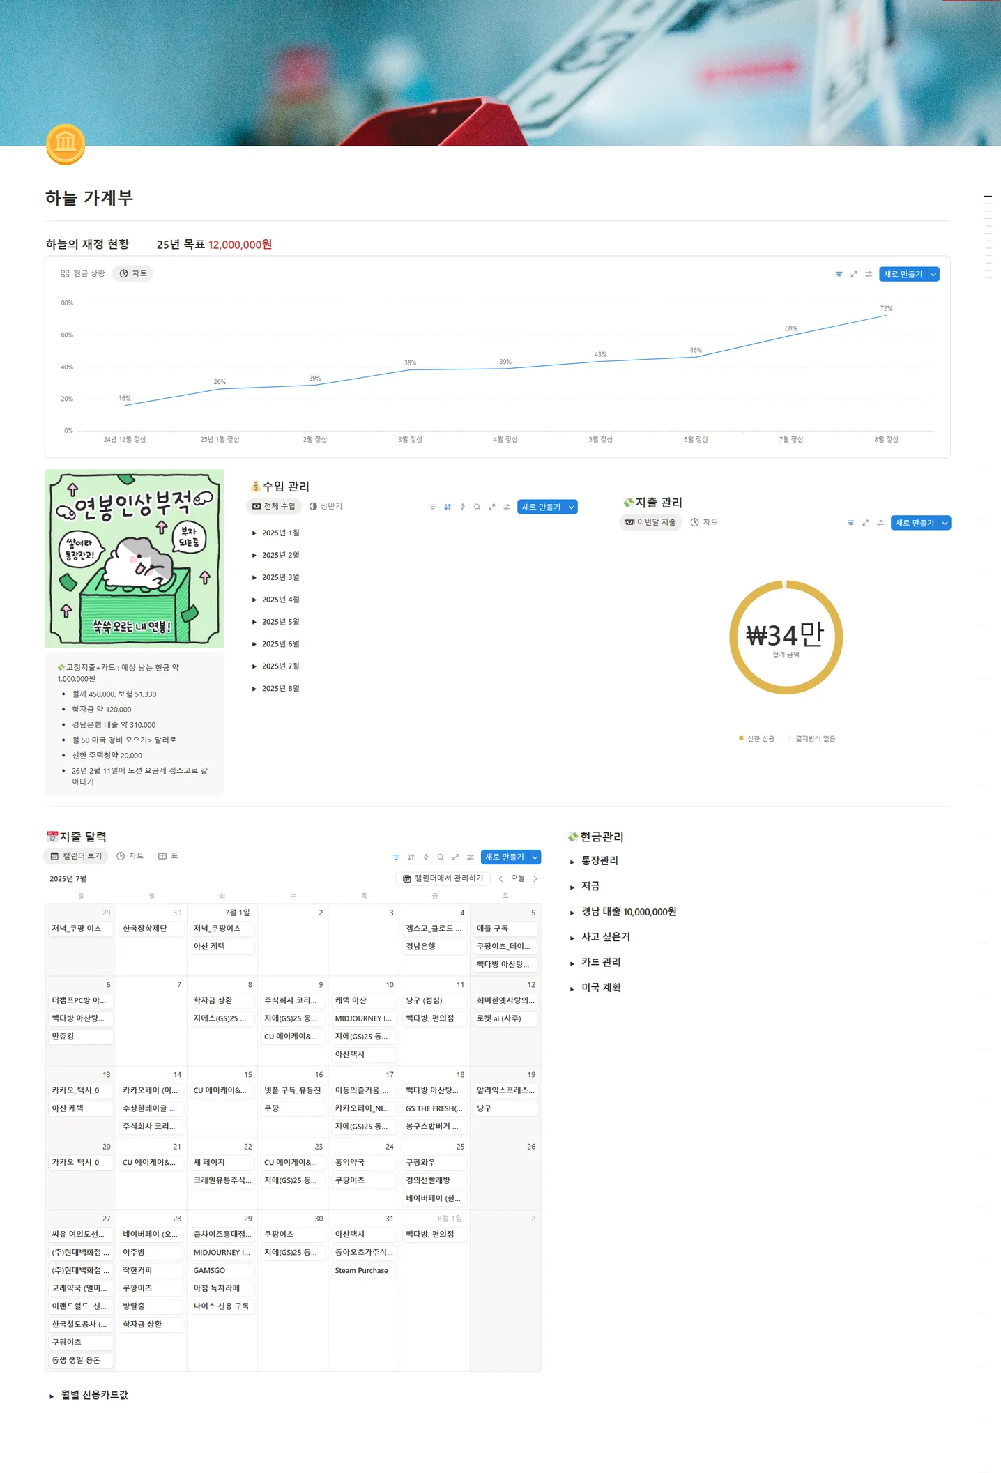Open filter icon in 지출 관리 toolbar
This screenshot has height=1473, width=1001.
pyautogui.click(x=850, y=523)
